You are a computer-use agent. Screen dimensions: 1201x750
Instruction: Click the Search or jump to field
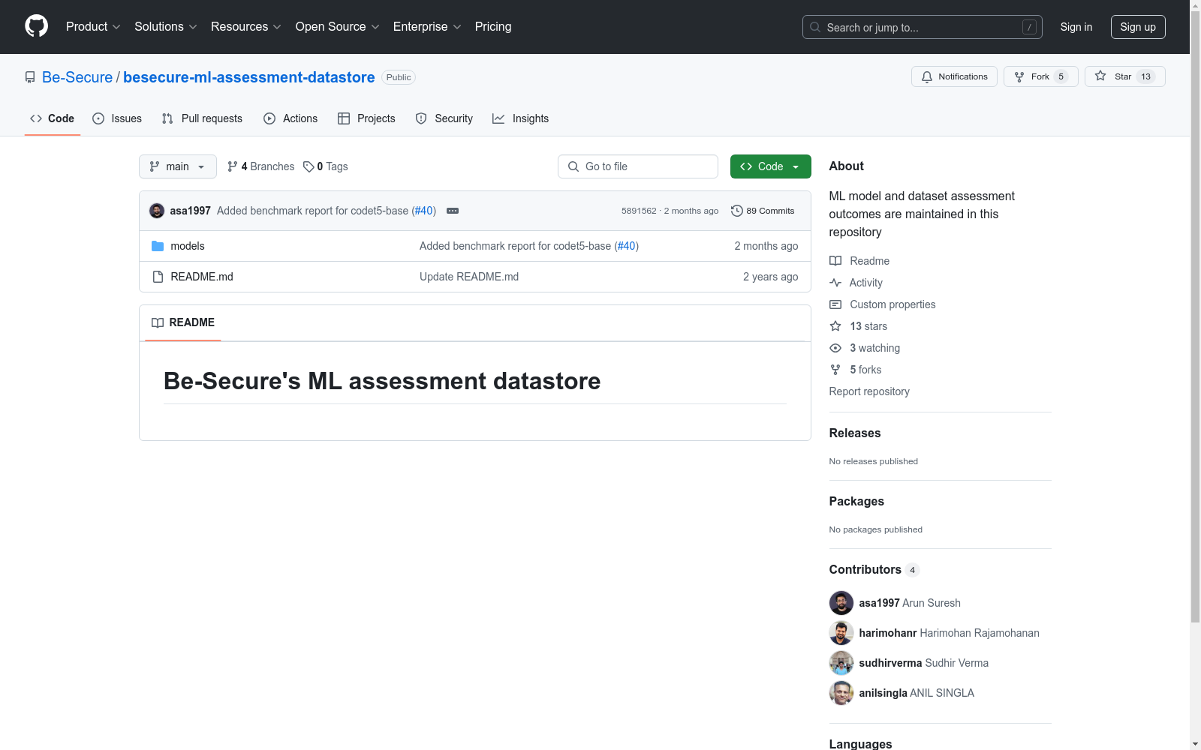pos(923,27)
